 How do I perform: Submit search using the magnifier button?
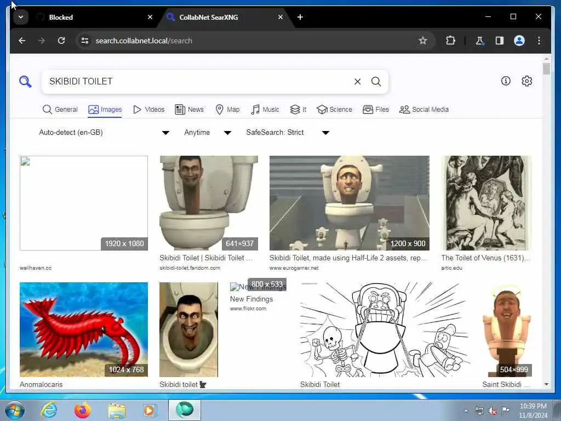[376, 82]
